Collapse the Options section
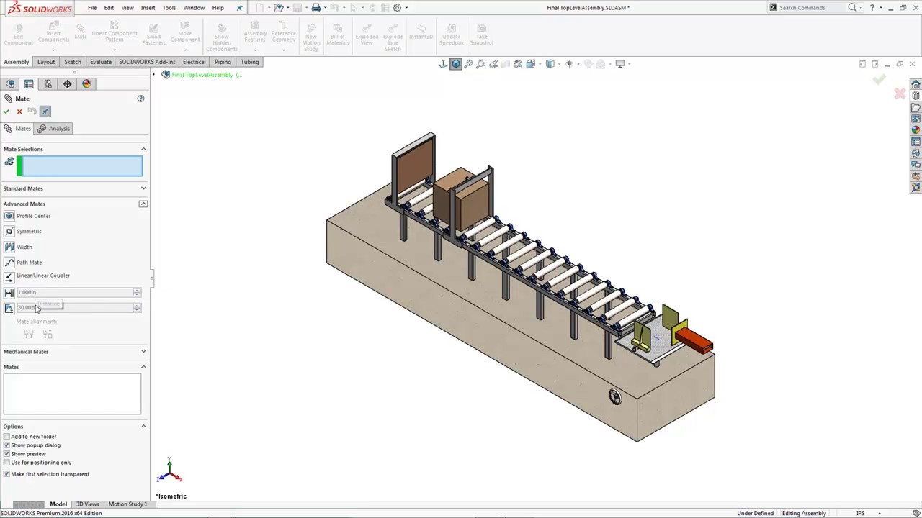 click(143, 427)
